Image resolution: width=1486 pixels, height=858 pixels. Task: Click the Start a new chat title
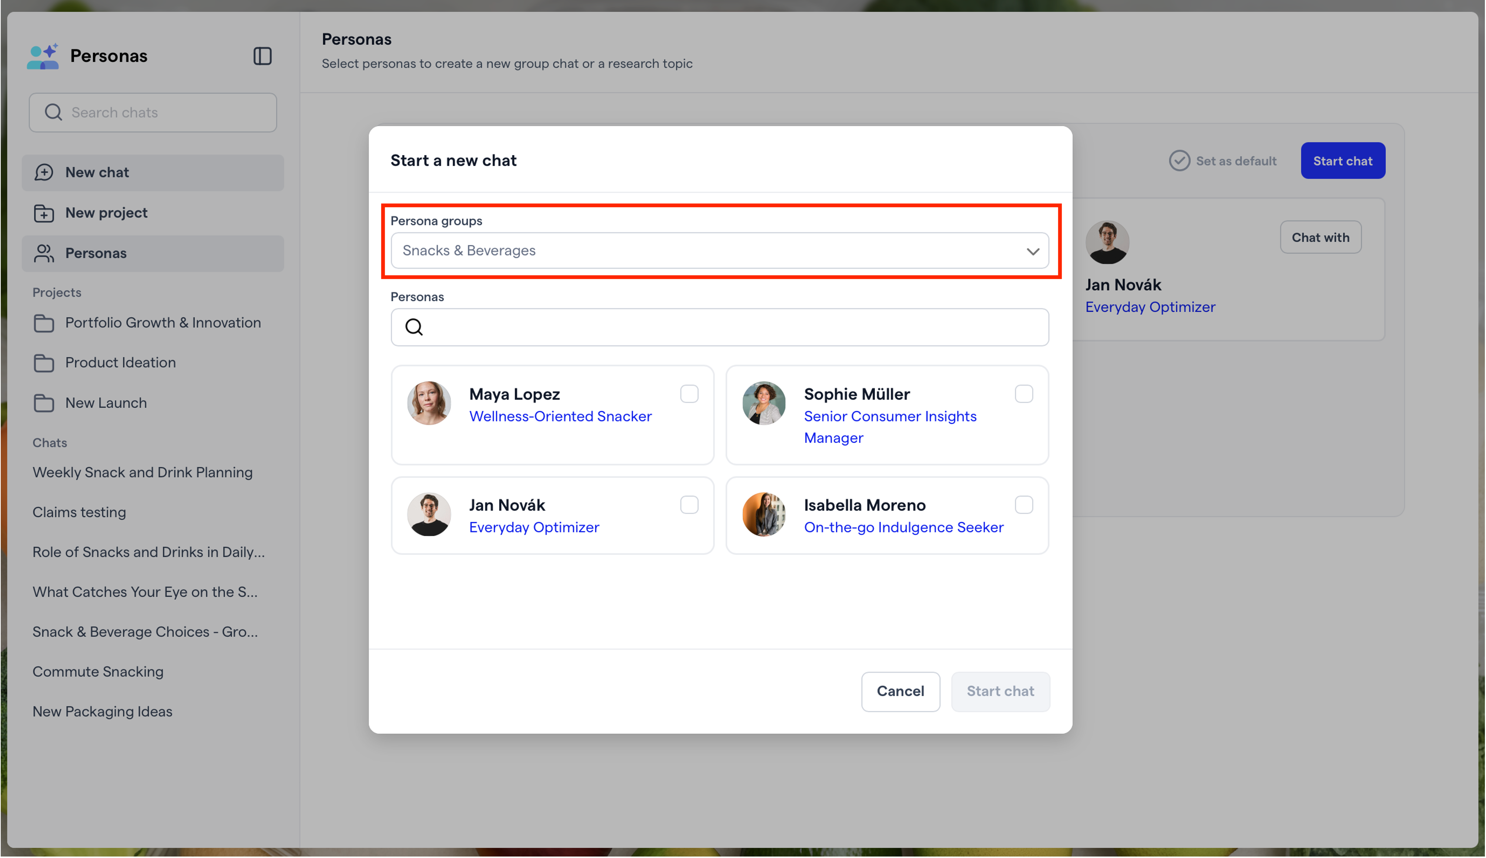453,161
